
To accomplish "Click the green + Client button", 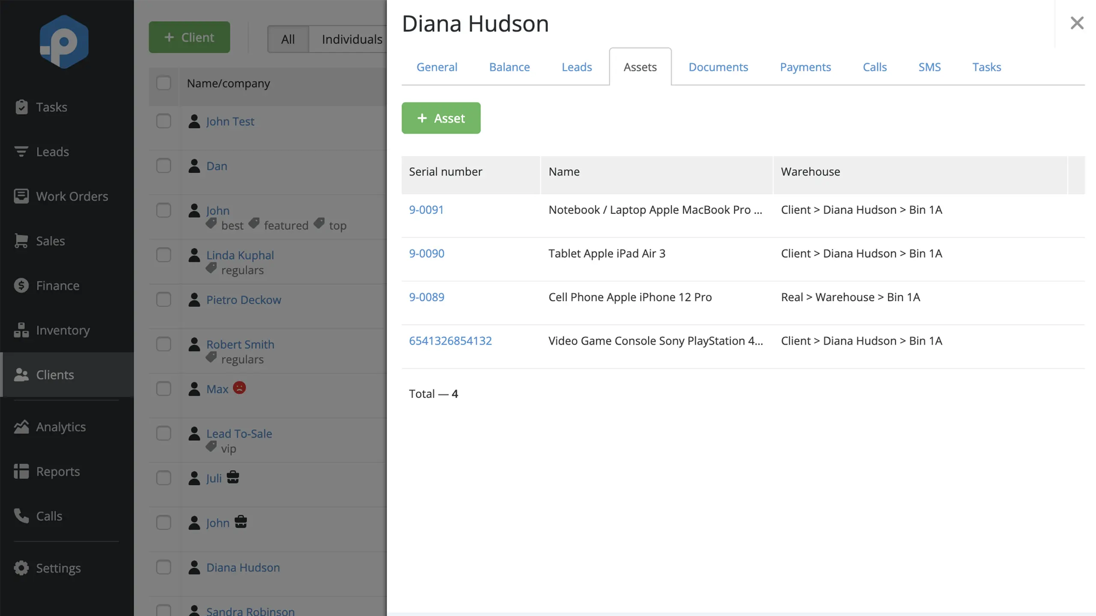I will click(189, 37).
